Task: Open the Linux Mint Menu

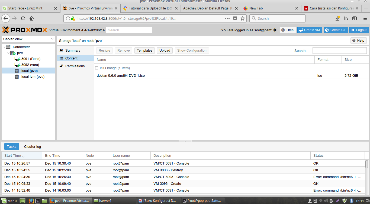Action: (x=9, y=201)
